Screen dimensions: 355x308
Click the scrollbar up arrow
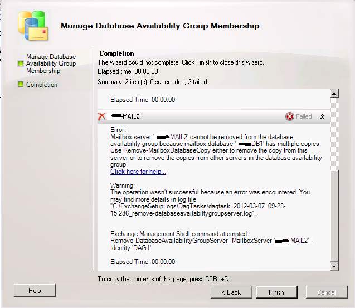334,94
